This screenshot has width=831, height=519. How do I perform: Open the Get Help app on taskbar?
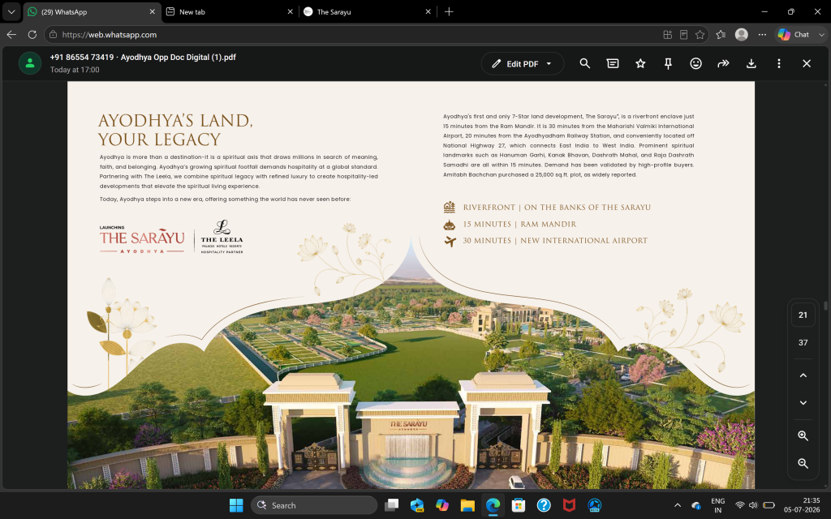(544, 505)
